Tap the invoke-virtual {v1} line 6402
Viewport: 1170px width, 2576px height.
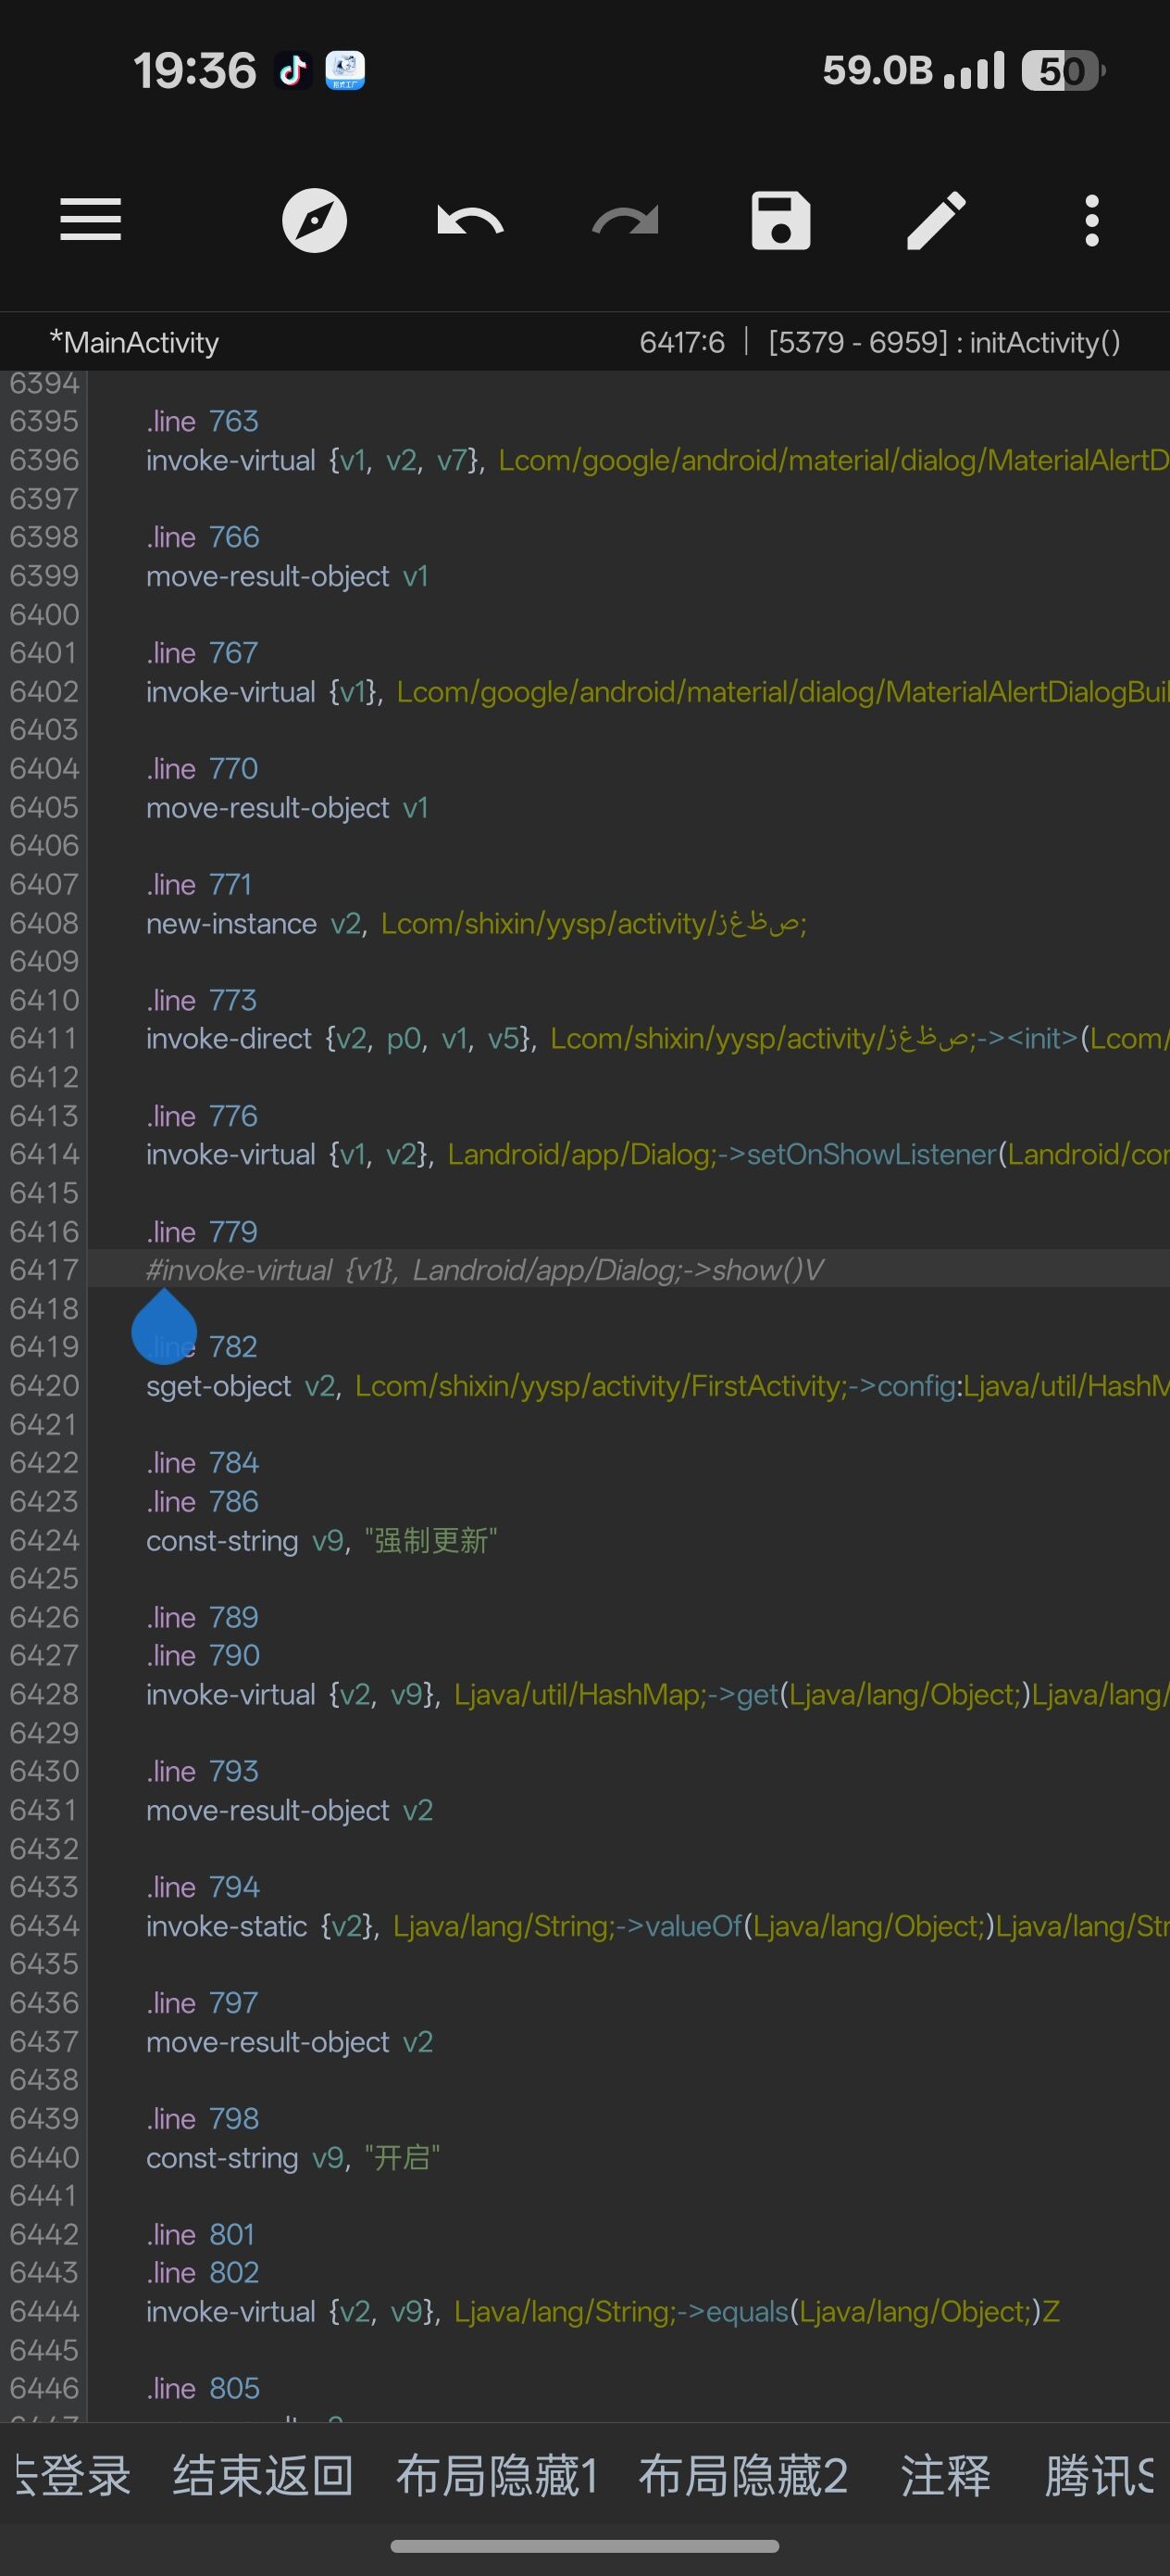pos(657,691)
